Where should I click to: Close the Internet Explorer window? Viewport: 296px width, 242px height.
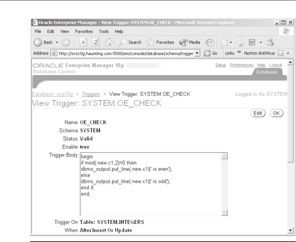pos(291,22)
